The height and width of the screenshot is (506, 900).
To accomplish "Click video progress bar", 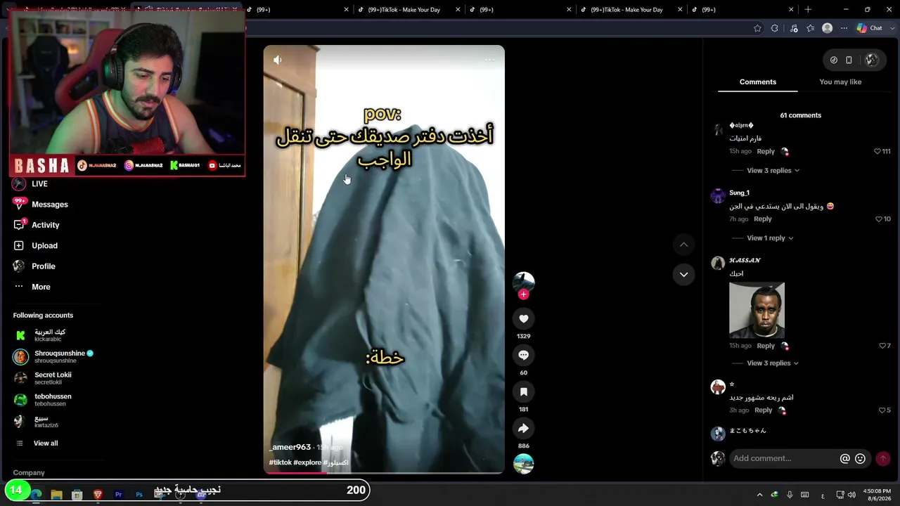I will coord(384,472).
